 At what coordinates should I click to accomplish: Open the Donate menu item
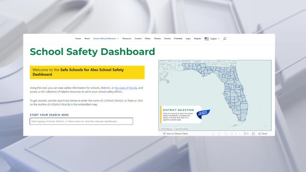[167, 39]
